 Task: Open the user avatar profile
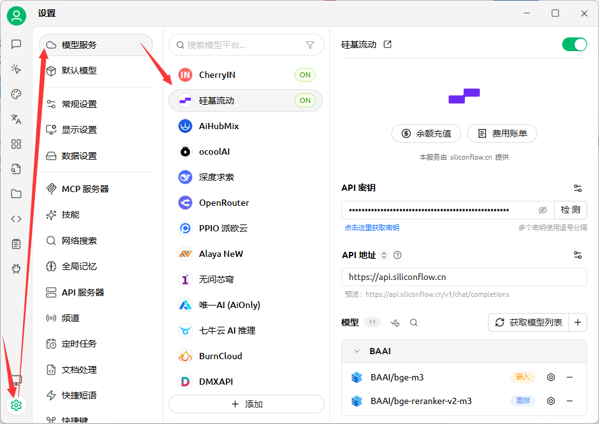[16, 16]
